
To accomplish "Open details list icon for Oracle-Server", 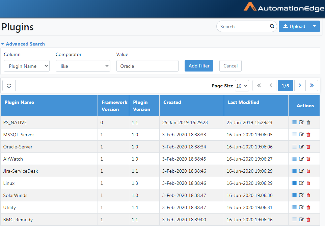I will [x=294, y=147].
